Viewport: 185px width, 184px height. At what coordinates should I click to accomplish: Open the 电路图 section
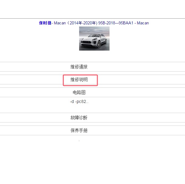(x=79, y=92)
